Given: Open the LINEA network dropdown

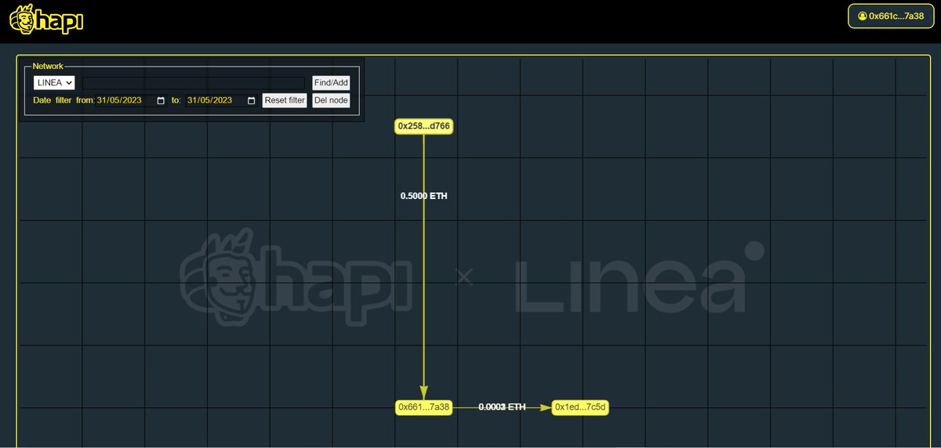Looking at the screenshot, I should coord(54,82).
